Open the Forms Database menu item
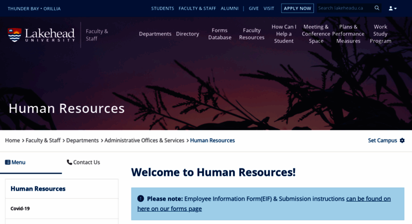Viewport: 412px width, 224px height. pos(220,34)
